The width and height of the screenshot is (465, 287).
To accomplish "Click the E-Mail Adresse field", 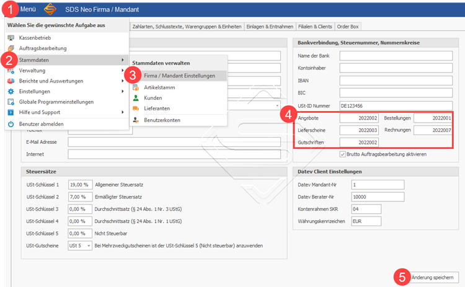I will [174, 142].
